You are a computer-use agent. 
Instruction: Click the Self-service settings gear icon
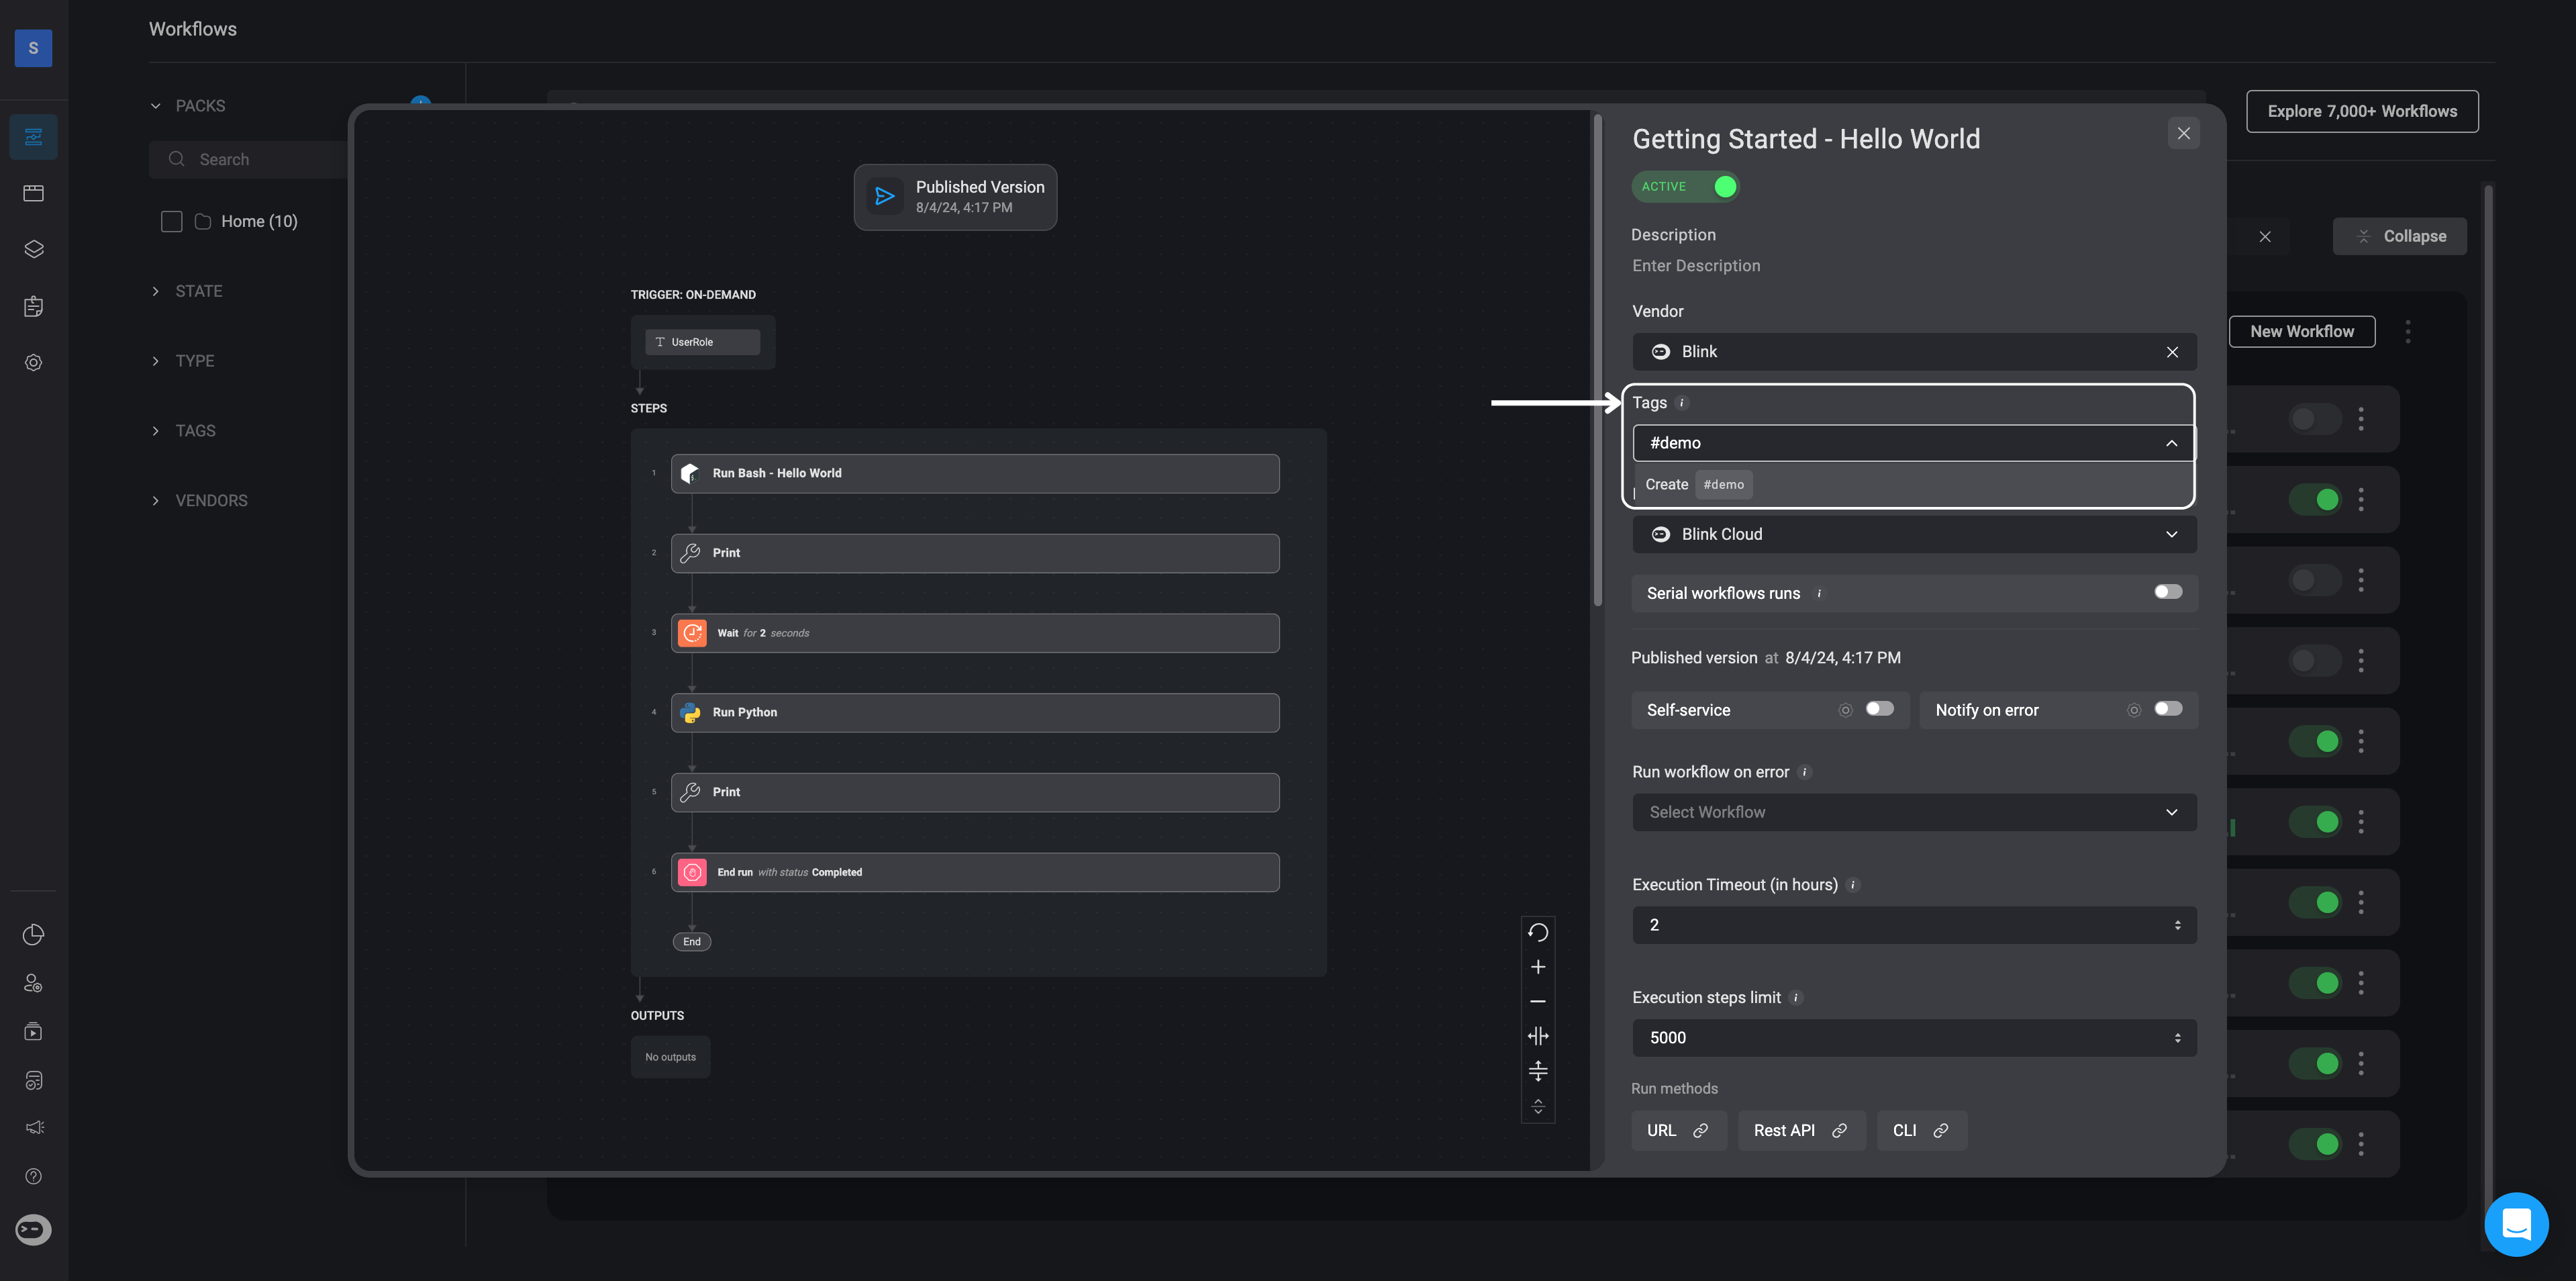click(x=1845, y=710)
